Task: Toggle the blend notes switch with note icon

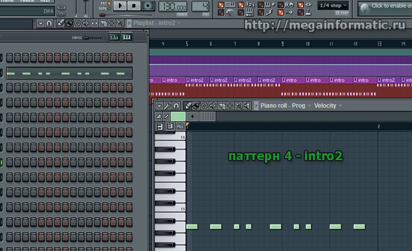Action: tap(261, 12)
